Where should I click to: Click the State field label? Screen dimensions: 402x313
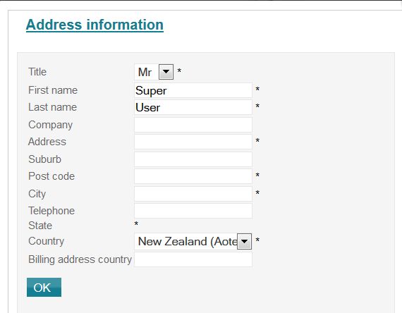[40, 226]
